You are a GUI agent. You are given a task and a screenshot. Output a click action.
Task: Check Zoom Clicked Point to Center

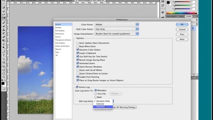(x=78, y=73)
